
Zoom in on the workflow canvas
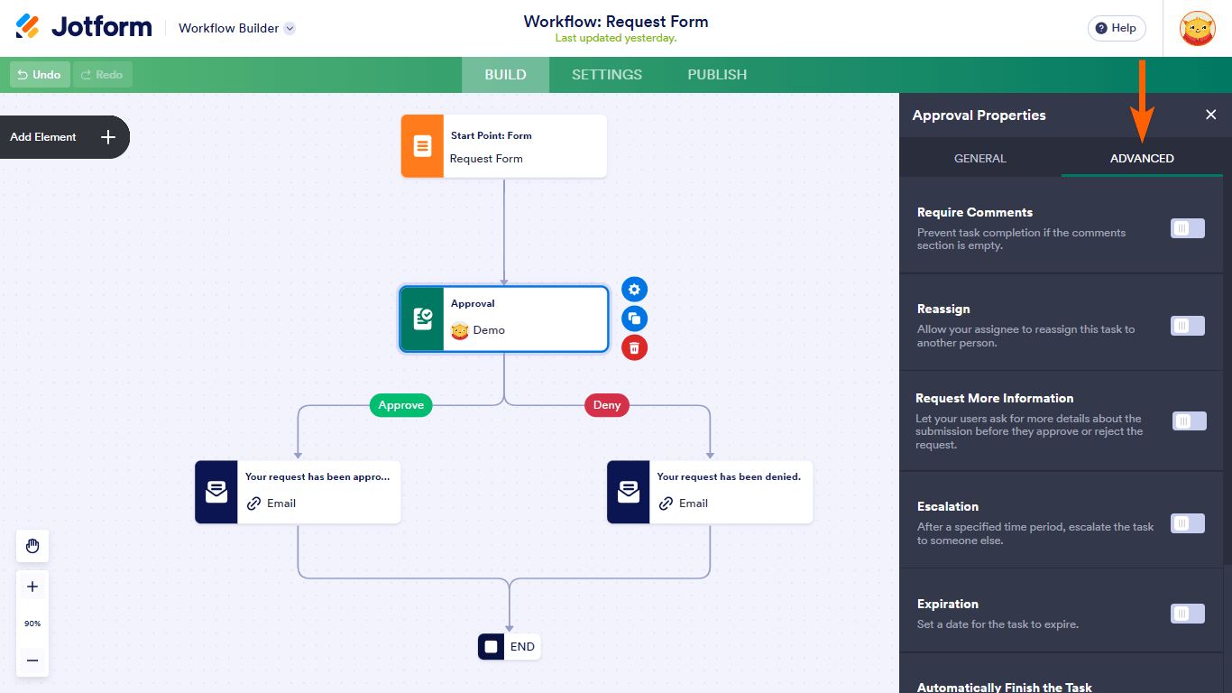32,587
